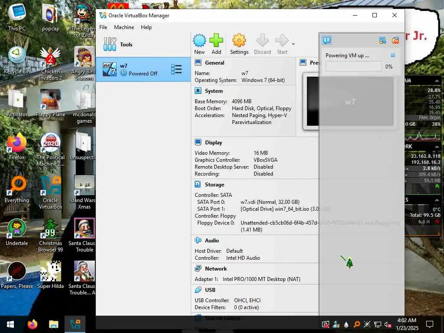Click the Everything search tray icon
Screen dimensions: 444x333
(x=357, y=324)
